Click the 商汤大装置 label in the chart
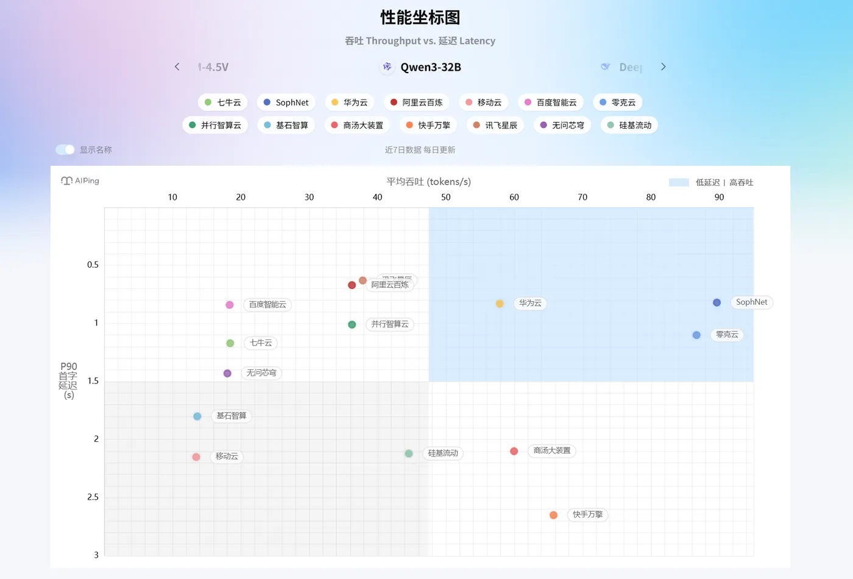The image size is (853, 579). pyautogui.click(x=552, y=451)
